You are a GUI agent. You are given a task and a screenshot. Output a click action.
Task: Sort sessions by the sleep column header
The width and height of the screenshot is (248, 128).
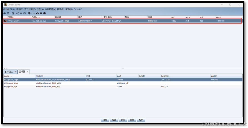229,17
